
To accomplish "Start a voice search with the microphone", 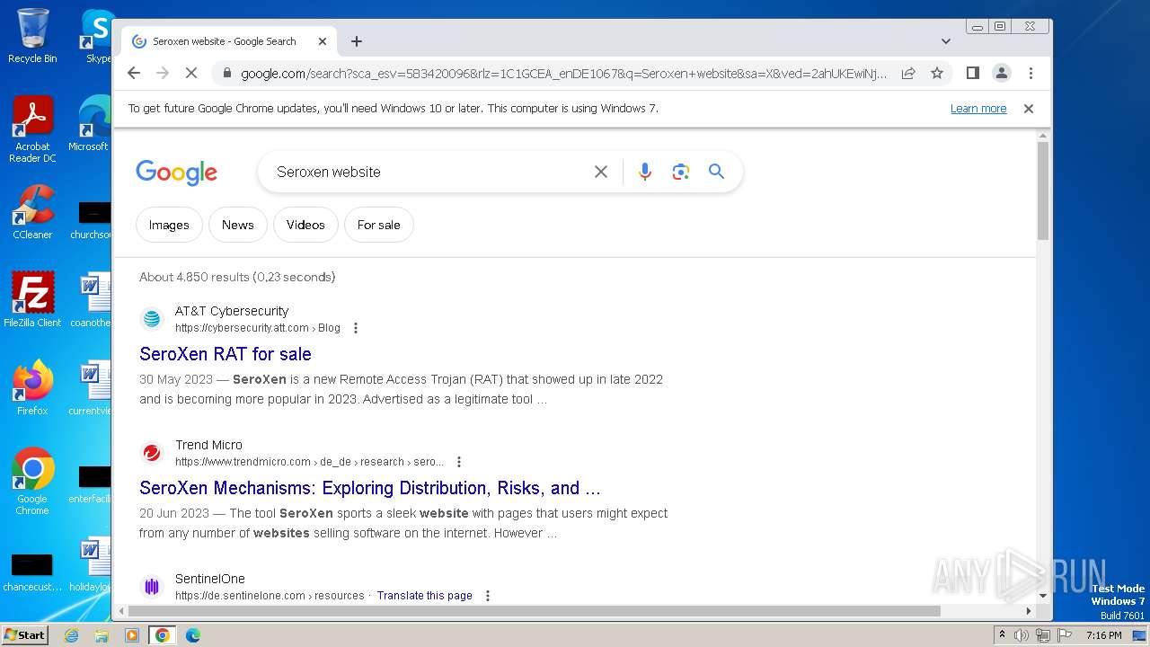I will [x=644, y=172].
